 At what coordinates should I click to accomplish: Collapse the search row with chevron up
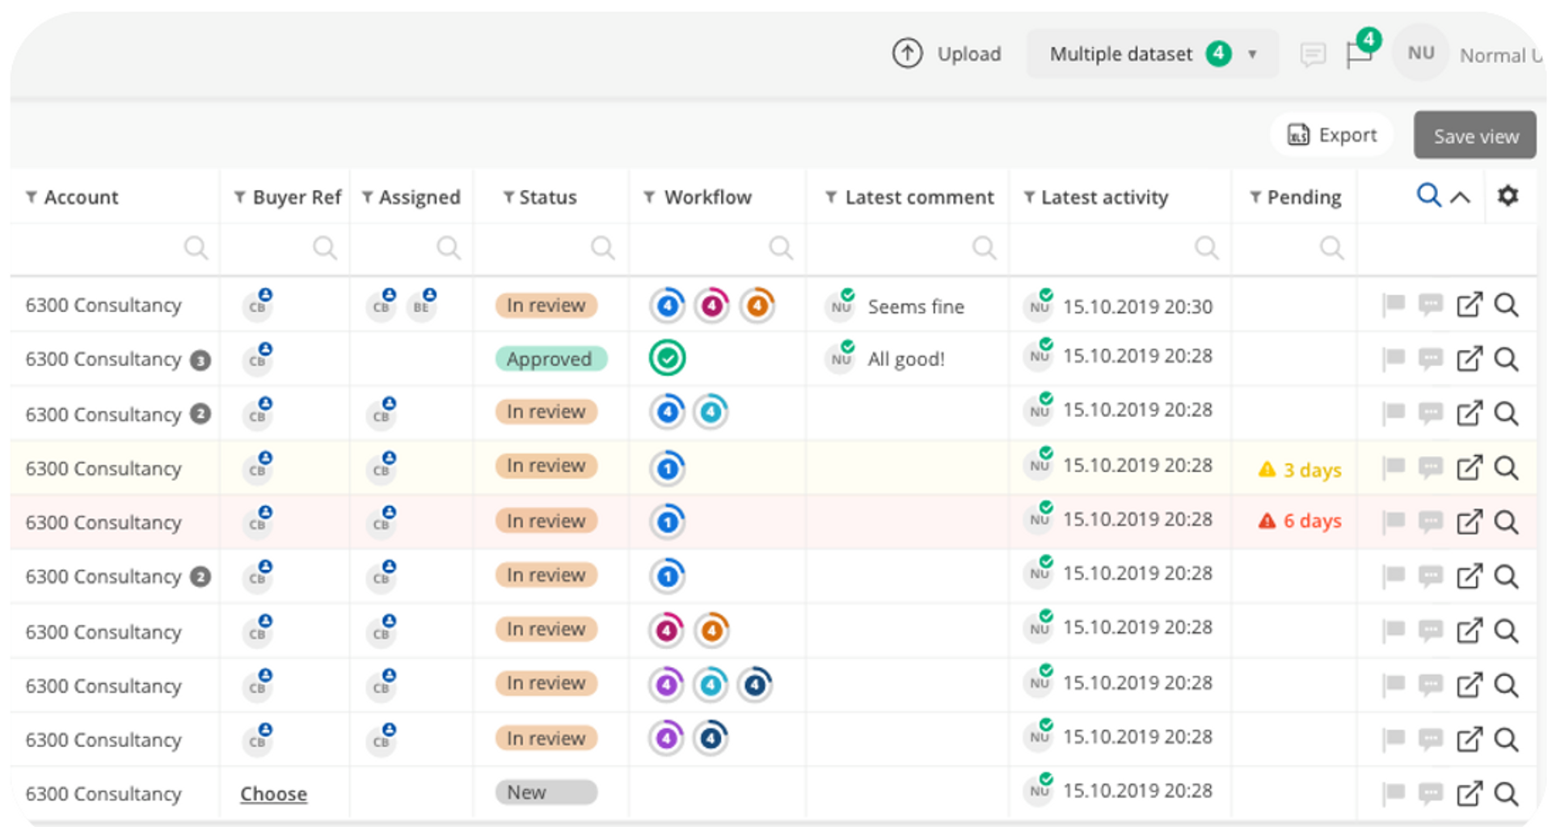[1460, 197]
